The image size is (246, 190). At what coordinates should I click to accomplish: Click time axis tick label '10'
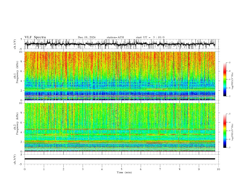[x=218, y=169]
